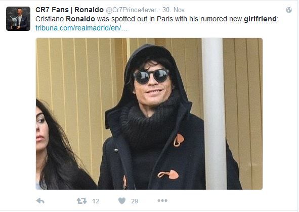This screenshot has width=299, height=212.
Task: Like the tweet with the heart icon
Action: pyautogui.click(x=122, y=201)
